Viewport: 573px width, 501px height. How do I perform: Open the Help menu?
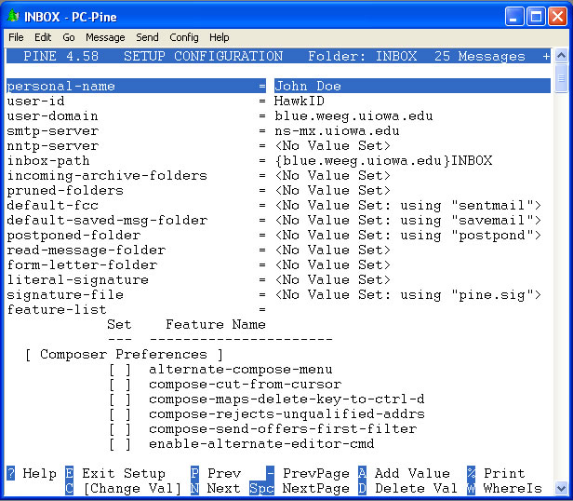coord(220,37)
